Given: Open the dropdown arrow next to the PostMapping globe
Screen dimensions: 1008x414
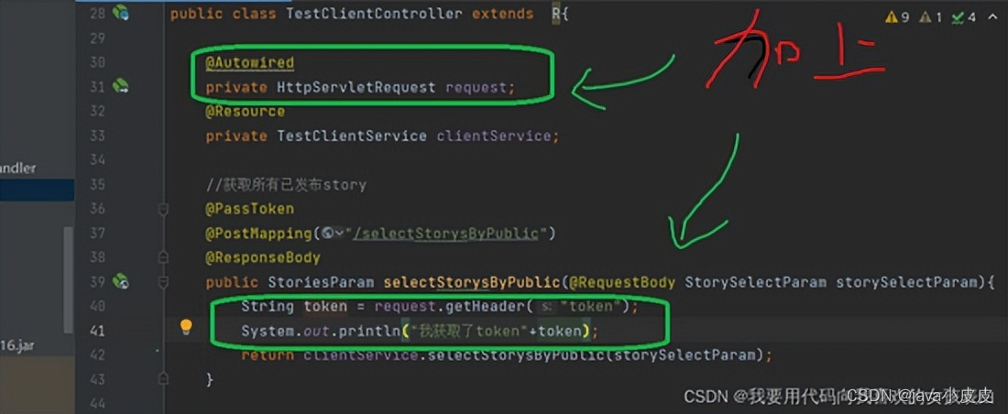Looking at the screenshot, I should point(337,234).
